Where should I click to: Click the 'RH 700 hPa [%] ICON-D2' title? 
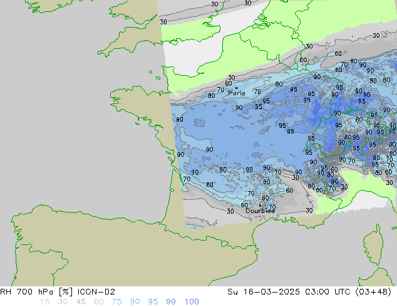pyautogui.click(x=58, y=292)
